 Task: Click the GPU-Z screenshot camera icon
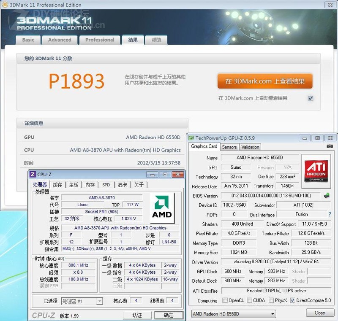[330, 146]
